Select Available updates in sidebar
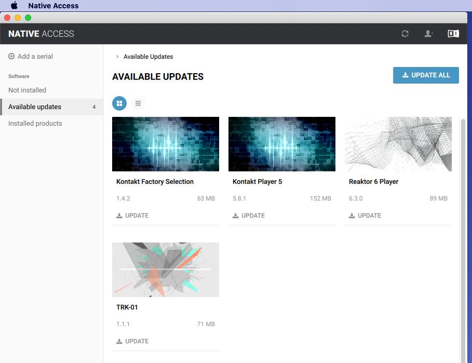Image resolution: width=472 pixels, height=363 pixels. tap(52, 106)
